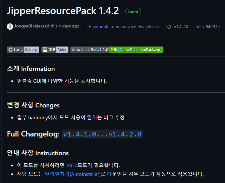Open the v1.4.1.0...v1.4.2.0 changelog comparison link
Viewport: 225px width, 183px height.
[102, 134]
